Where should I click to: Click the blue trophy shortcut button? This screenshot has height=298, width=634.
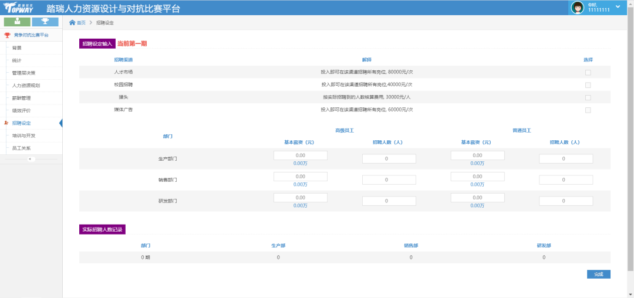tap(45, 22)
